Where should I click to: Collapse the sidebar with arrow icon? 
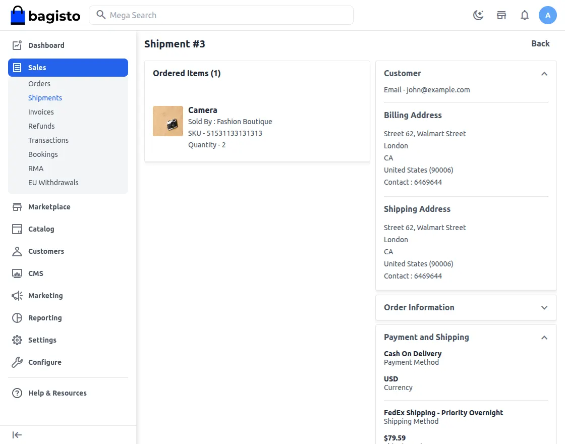(x=17, y=435)
